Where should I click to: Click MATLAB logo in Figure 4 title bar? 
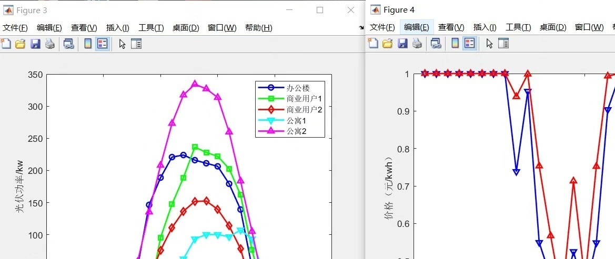[375, 9]
